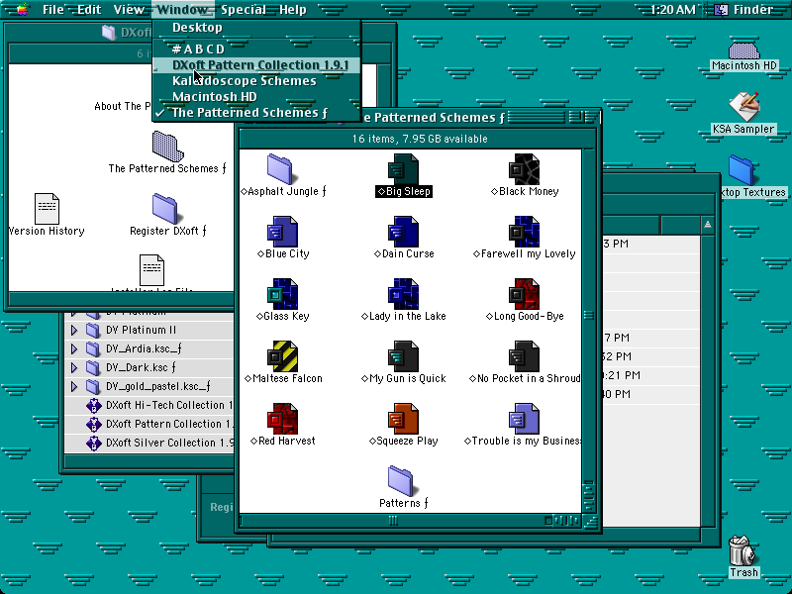Expand the DY_Dark.ksc ƒ folder
This screenshot has height=594, width=792.
pos(73,367)
